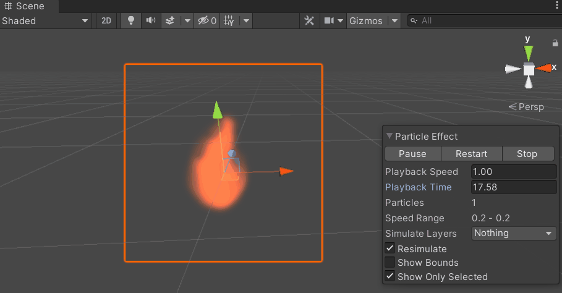Click the Simulate Layers label
Screen dimensions: 562x293
click(x=421, y=234)
